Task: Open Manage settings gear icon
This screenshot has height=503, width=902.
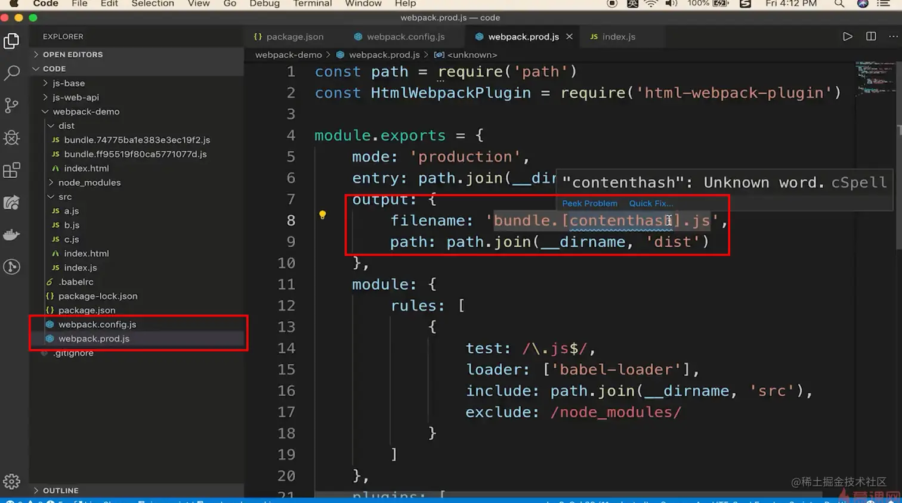Action: coord(11,481)
